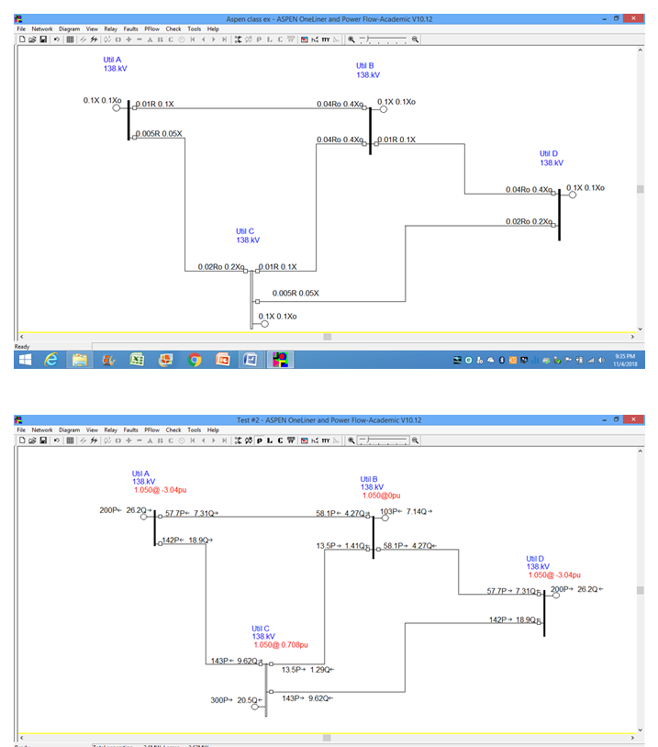Open View menu in Test #2 window
The height and width of the screenshot is (747, 658).
(92, 430)
